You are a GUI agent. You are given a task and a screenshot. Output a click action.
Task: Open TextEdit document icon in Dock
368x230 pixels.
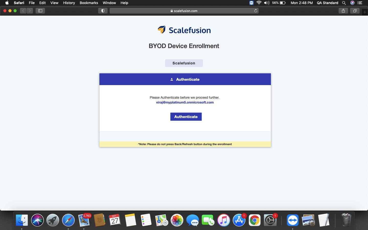click(324, 220)
